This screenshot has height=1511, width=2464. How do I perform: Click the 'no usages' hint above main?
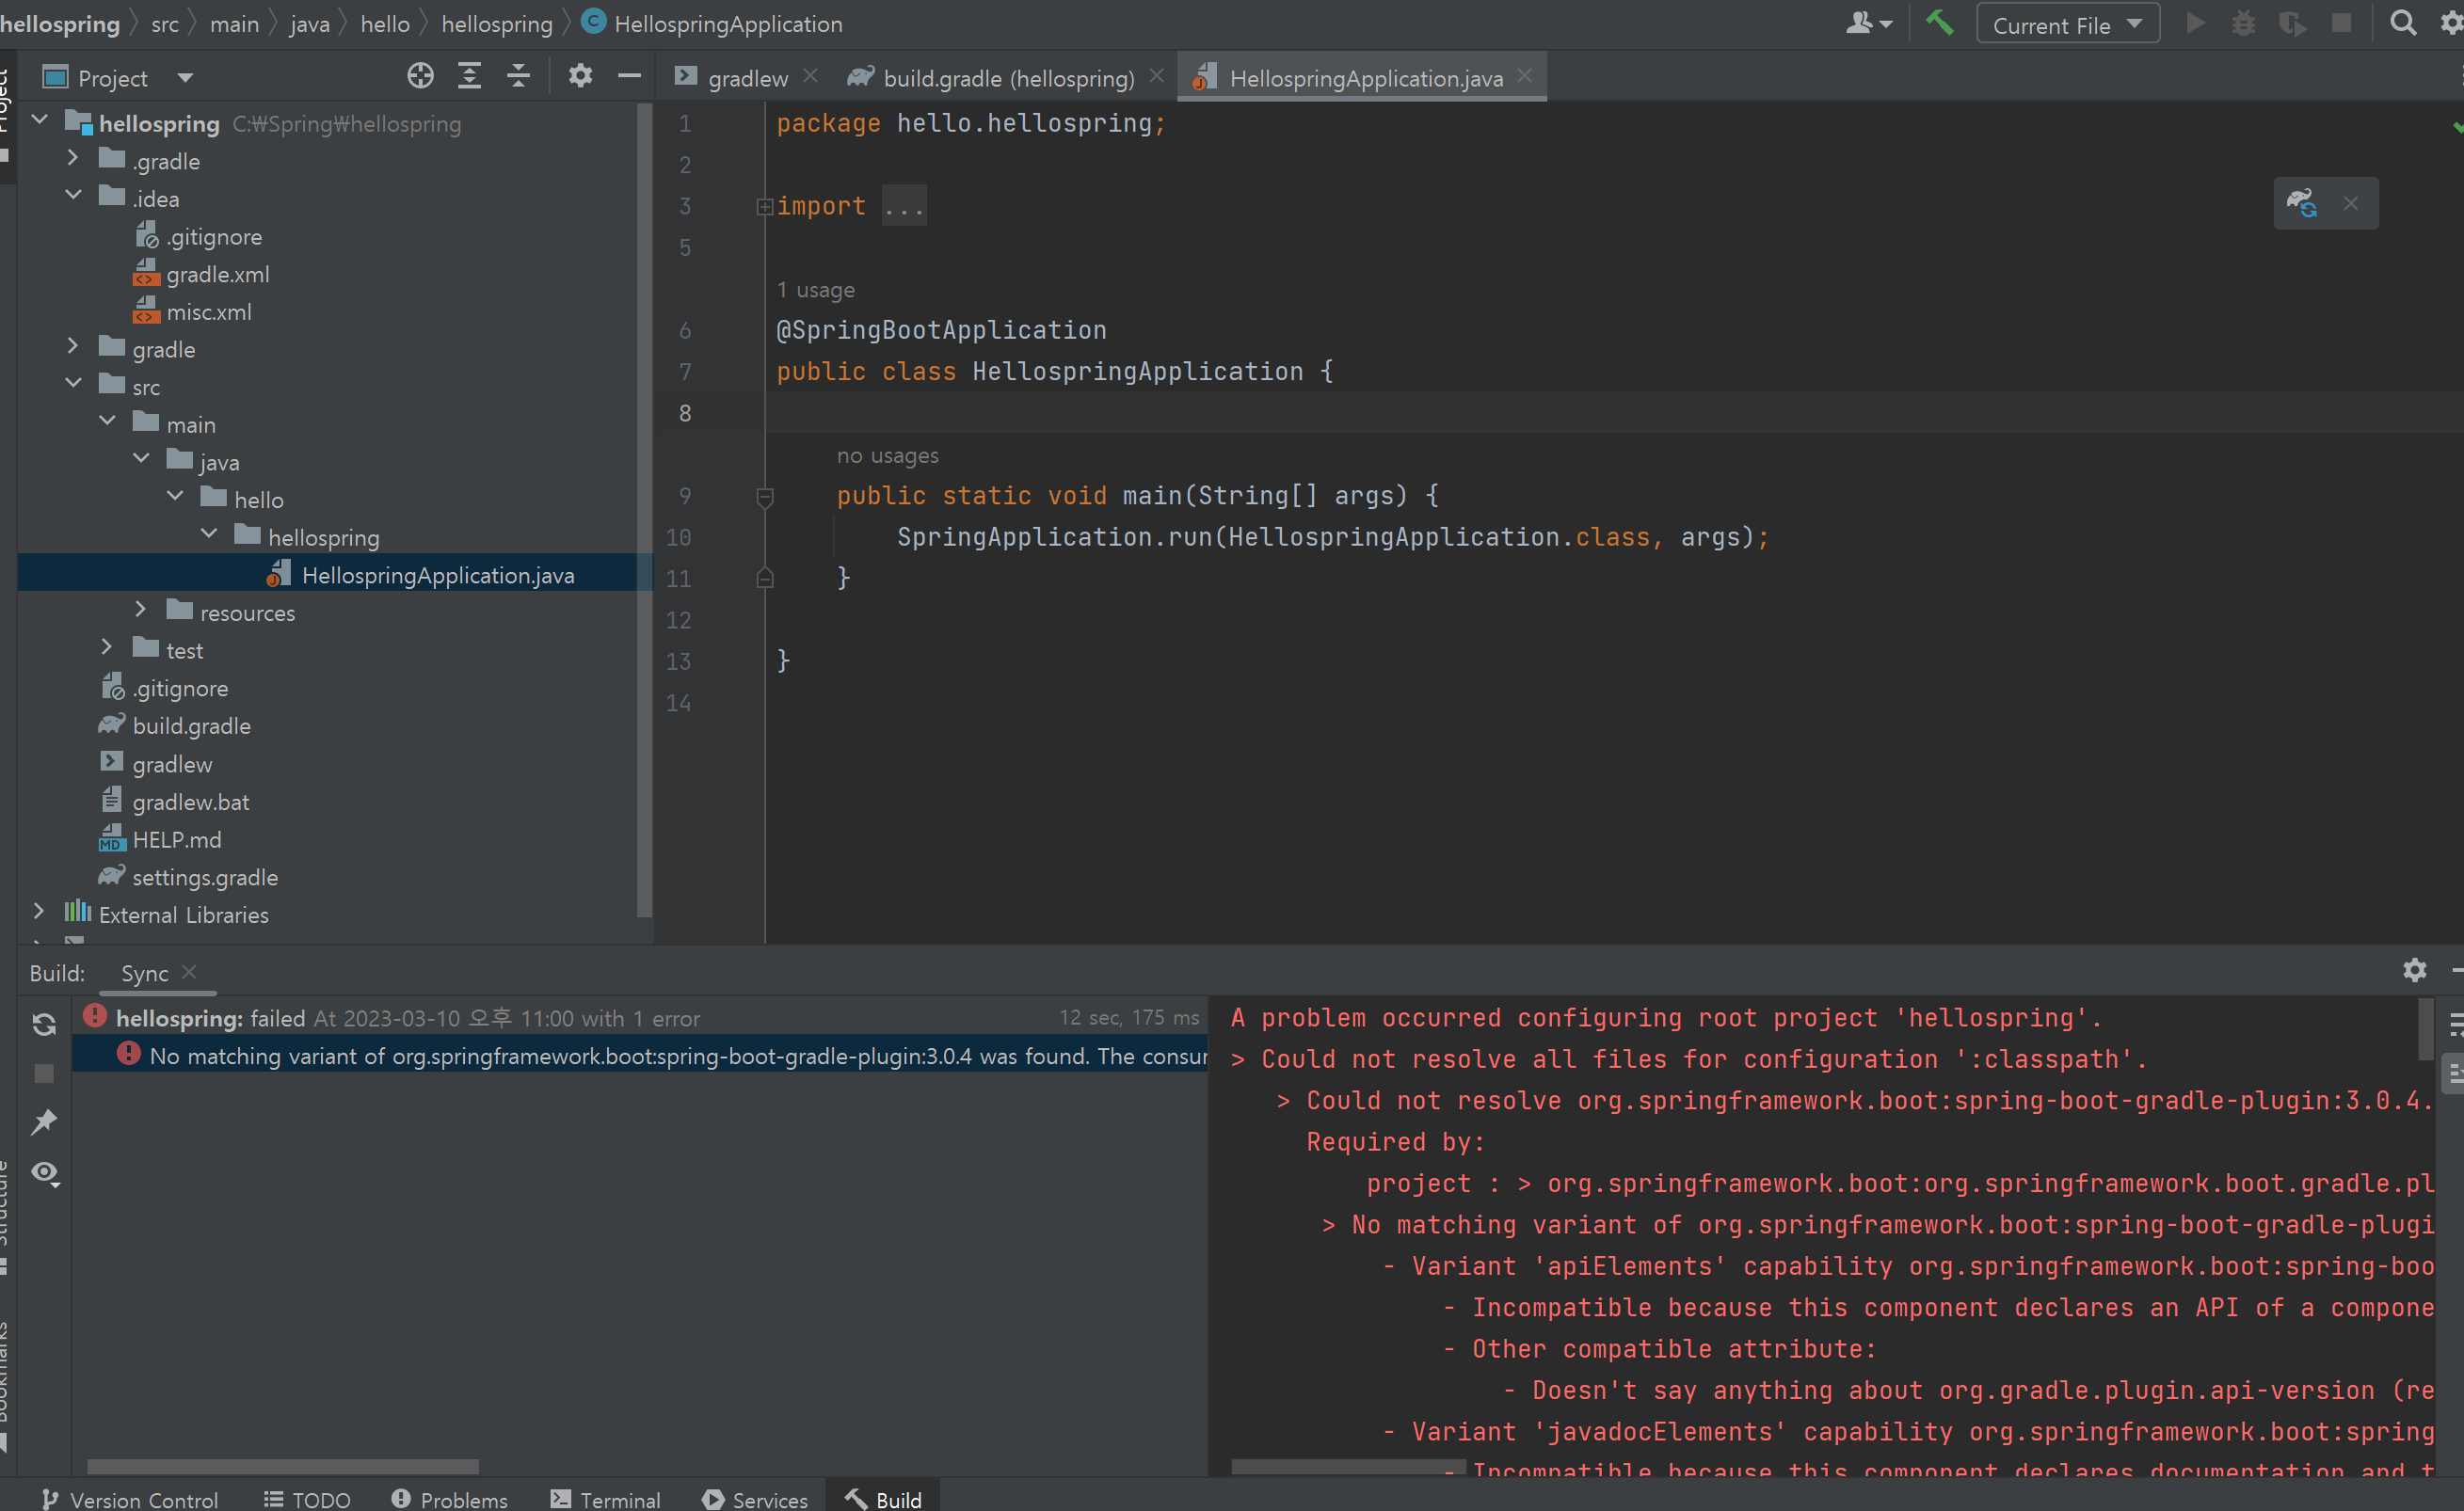pyautogui.click(x=888, y=455)
